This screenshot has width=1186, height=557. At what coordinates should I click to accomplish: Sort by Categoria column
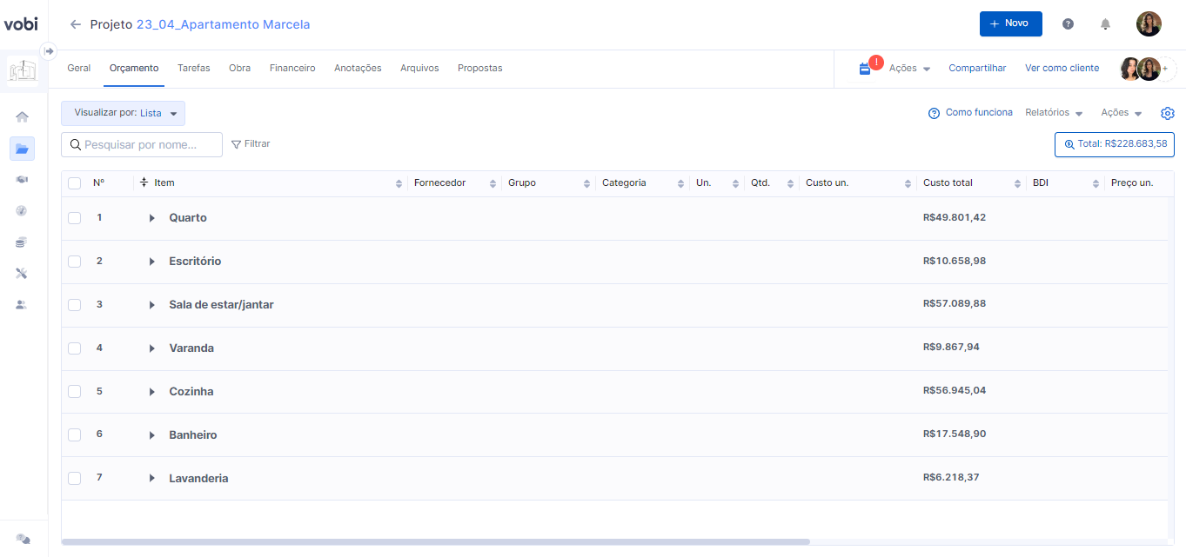680,183
